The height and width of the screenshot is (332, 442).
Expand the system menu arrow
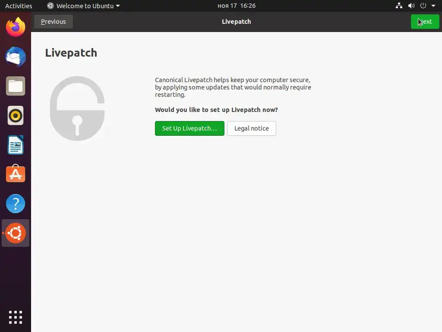[433, 6]
